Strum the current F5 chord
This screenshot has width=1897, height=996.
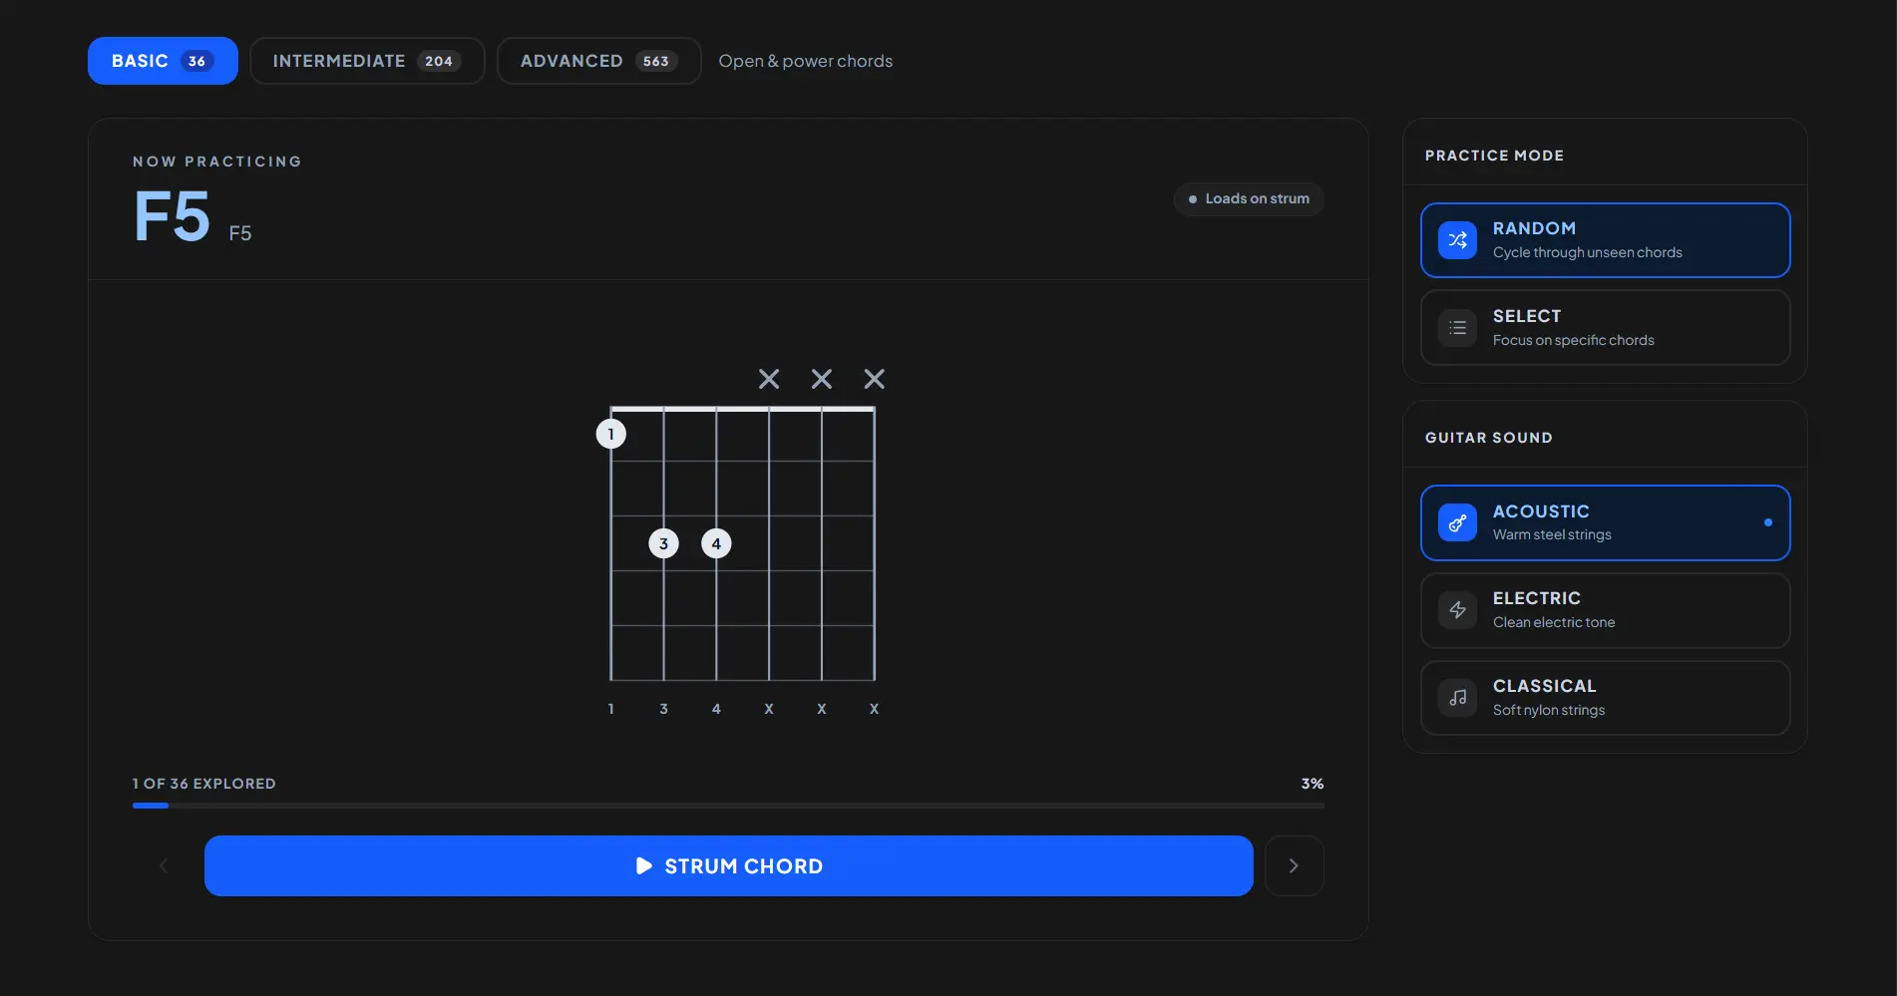click(x=728, y=865)
